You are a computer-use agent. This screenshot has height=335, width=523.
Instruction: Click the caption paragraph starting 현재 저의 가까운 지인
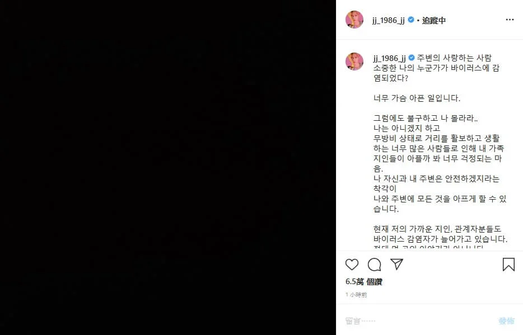440,234
